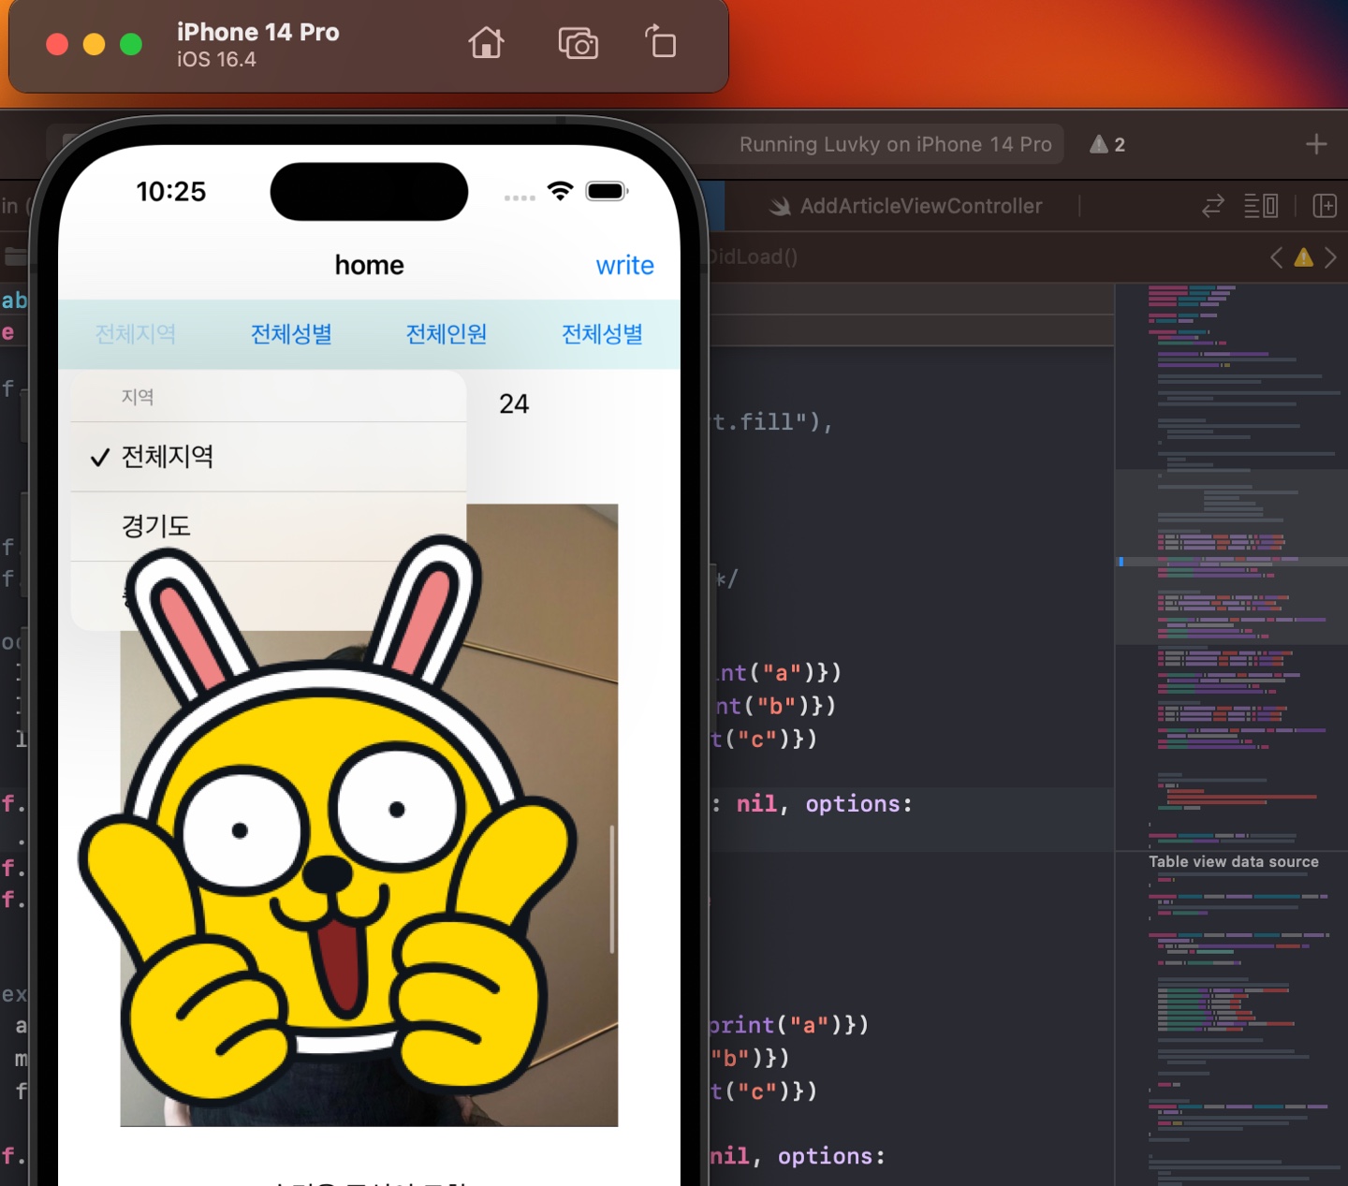Toggle the Xcode editor options lines icon
1348x1186 pixels.
pyautogui.click(x=1261, y=206)
